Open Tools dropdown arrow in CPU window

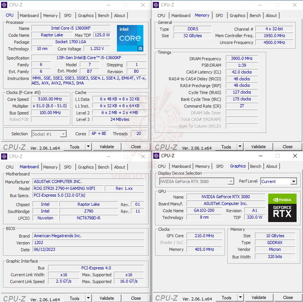pos(88,147)
